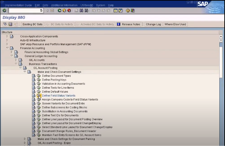The image size is (225, 146).
Task: Expand Make and Check Settings for Document Parking
Action: (25, 139)
